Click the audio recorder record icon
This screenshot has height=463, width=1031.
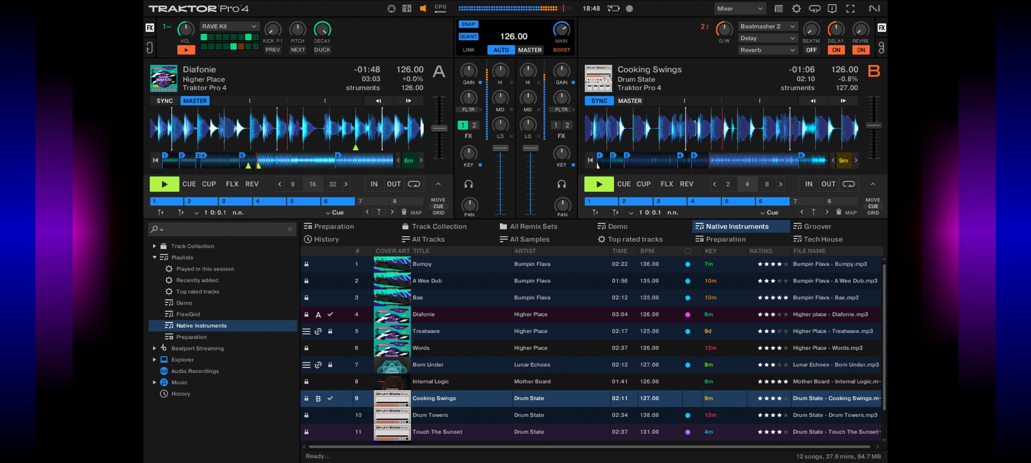[629, 8]
